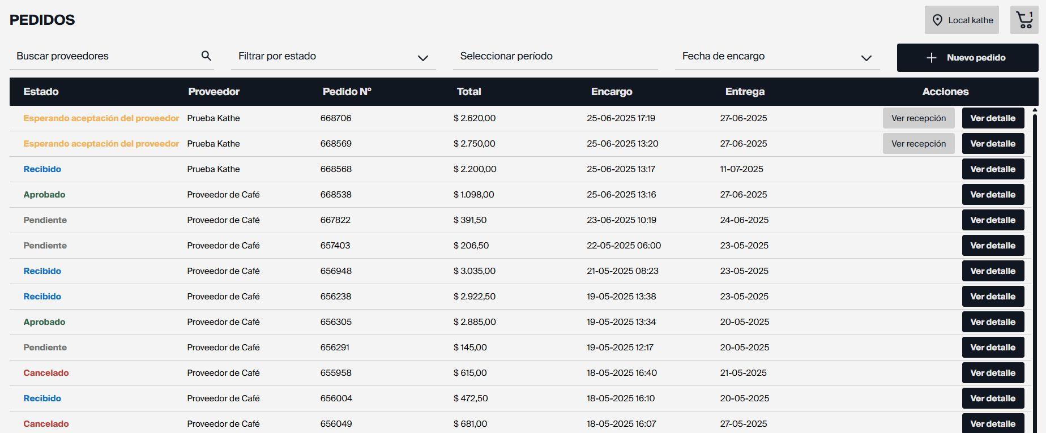Show details for order 655958
Viewport: 1046px width, 433px height.
tap(993, 373)
